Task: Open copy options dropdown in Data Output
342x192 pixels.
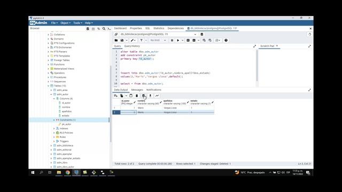Action: coord(126,96)
